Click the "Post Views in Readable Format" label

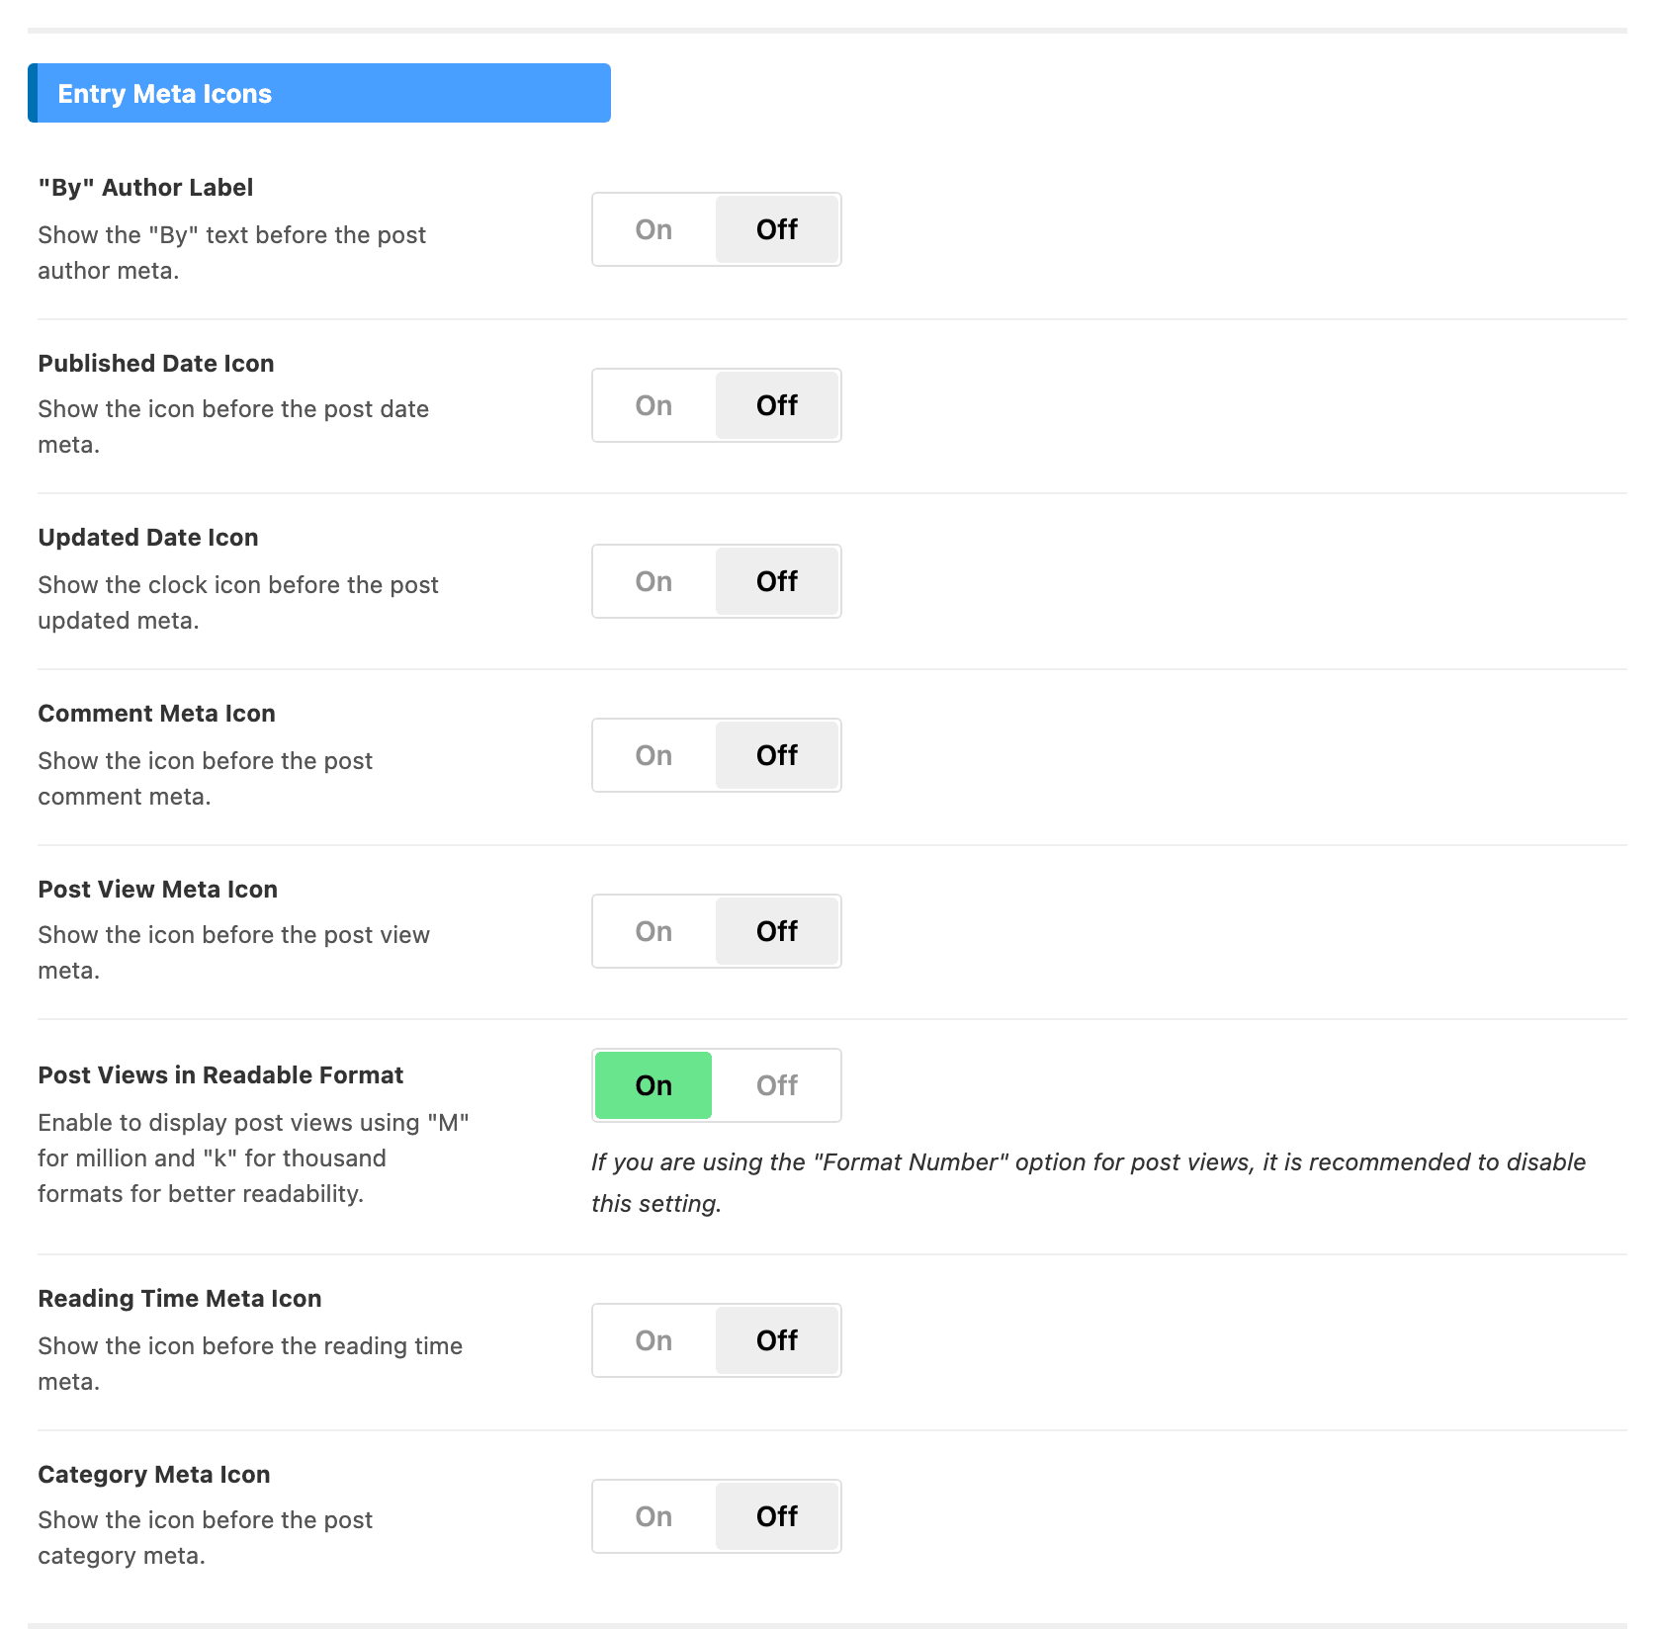[220, 1075]
